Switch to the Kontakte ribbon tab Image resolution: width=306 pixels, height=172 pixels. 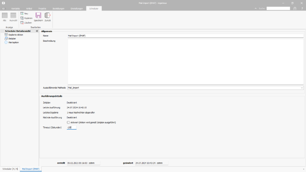pyautogui.click(x=16, y=8)
